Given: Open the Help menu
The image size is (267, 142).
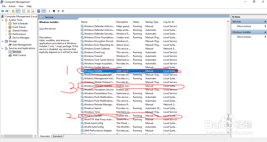Looking at the screenshot, I should 29,6.
